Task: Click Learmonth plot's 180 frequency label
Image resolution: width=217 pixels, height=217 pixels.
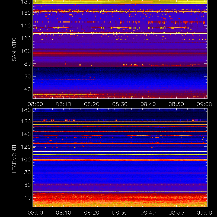Action: coord(26,110)
